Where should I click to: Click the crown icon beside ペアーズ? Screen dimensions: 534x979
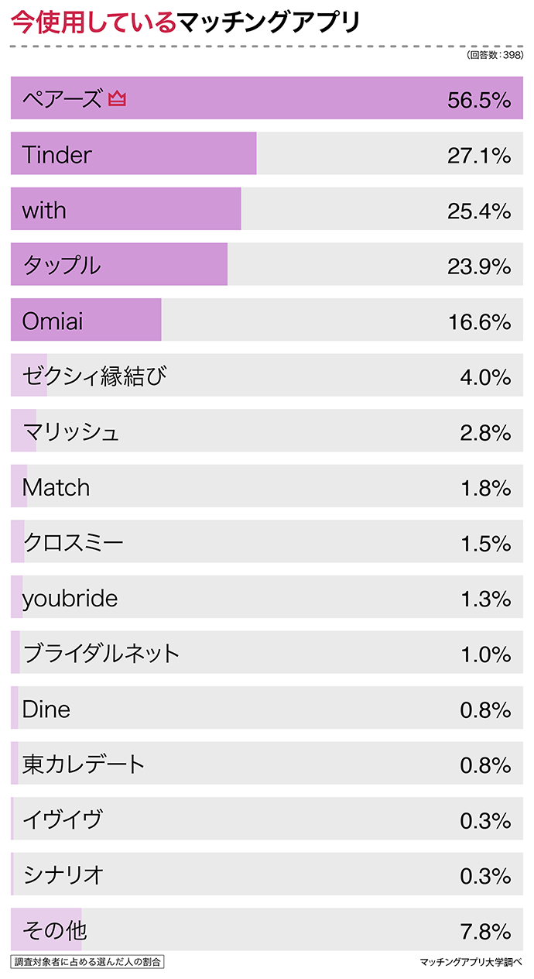pos(117,99)
